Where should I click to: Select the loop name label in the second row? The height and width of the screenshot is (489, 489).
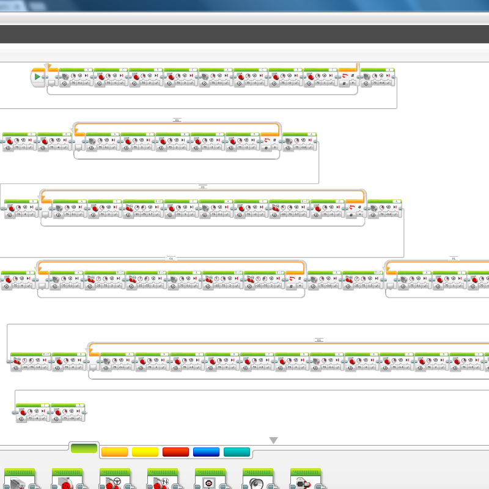(177, 120)
